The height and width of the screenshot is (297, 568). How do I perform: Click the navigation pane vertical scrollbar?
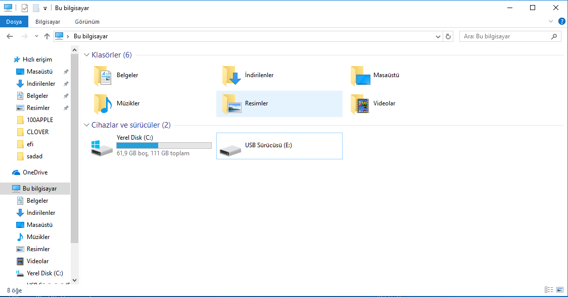point(75,151)
